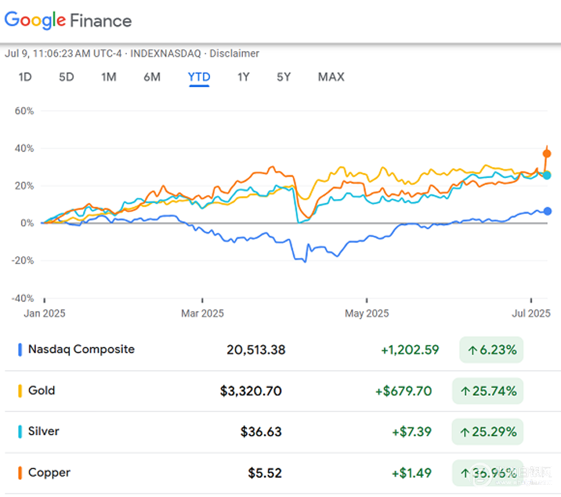Viewport: 561px width, 497px height.
Task: Click the Jul 2025 axis label
Action: [531, 314]
